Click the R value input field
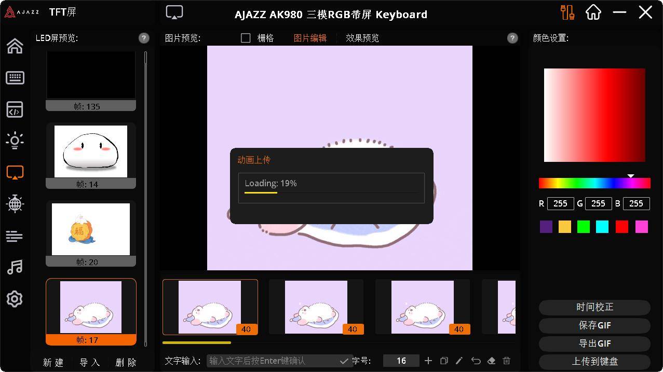Screen dimensions: 663x372 (x=560, y=203)
